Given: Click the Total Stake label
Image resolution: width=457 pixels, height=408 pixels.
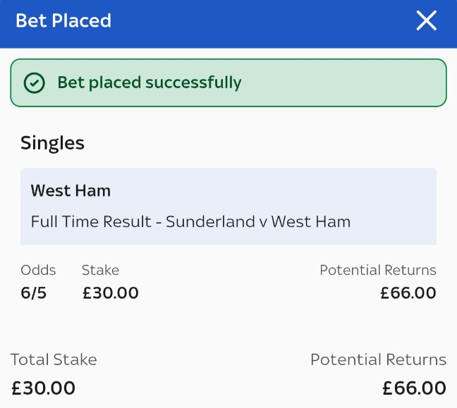Looking at the screenshot, I should click(54, 360).
